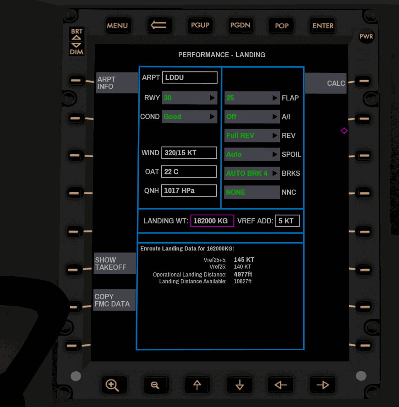Toggle the PWR power button
Screen dimensions: 399x407
tap(366, 37)
